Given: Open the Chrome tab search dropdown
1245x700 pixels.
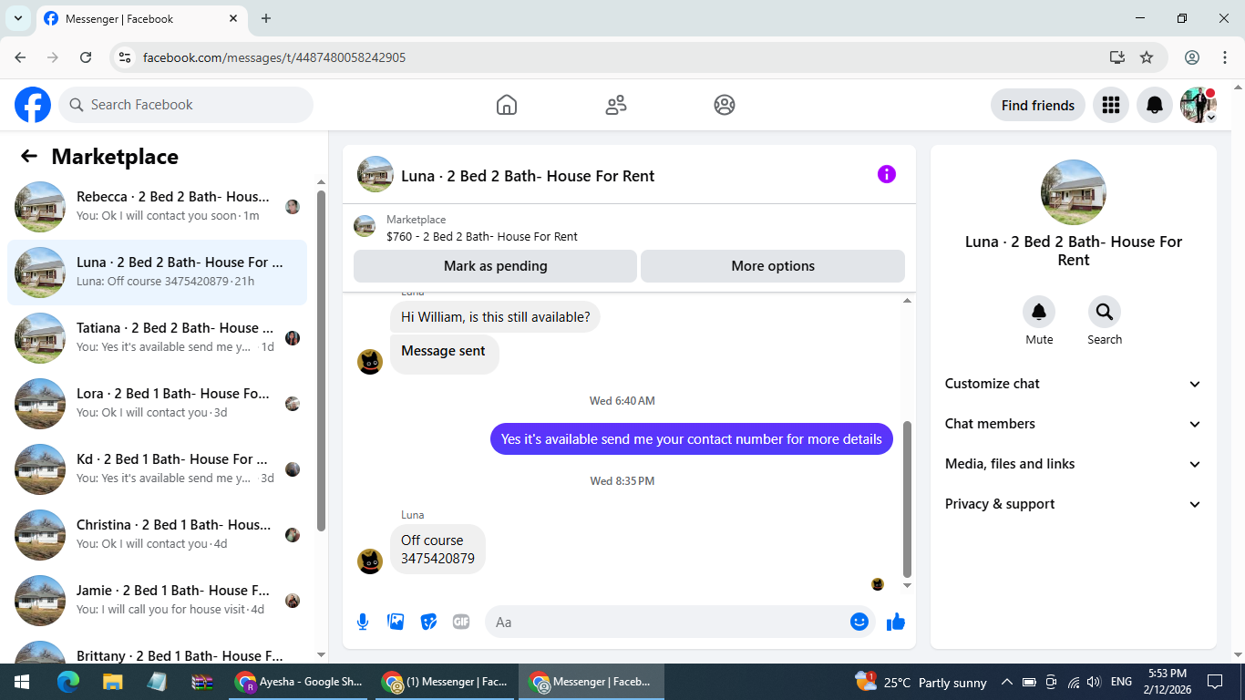Looking at the screenshot, I should click(x=17, y=18).
